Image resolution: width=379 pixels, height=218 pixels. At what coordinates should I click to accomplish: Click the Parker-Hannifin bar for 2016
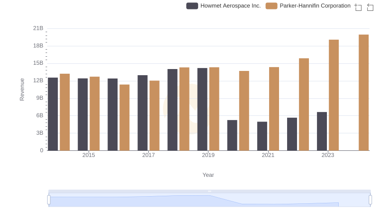tap(125, 117)
